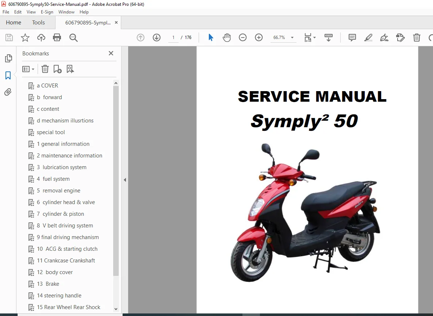Click the Save file icon

tap(9, 38)
